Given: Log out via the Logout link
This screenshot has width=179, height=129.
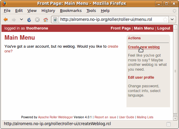Looking at the screenshot, I should (x=163, y=28).
